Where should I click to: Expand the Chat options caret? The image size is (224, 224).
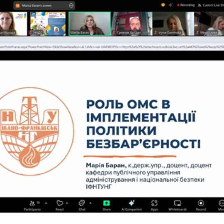90,203
